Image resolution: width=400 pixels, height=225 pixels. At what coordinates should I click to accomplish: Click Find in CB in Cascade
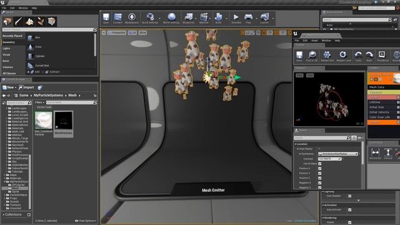click(x=312, y=56)
